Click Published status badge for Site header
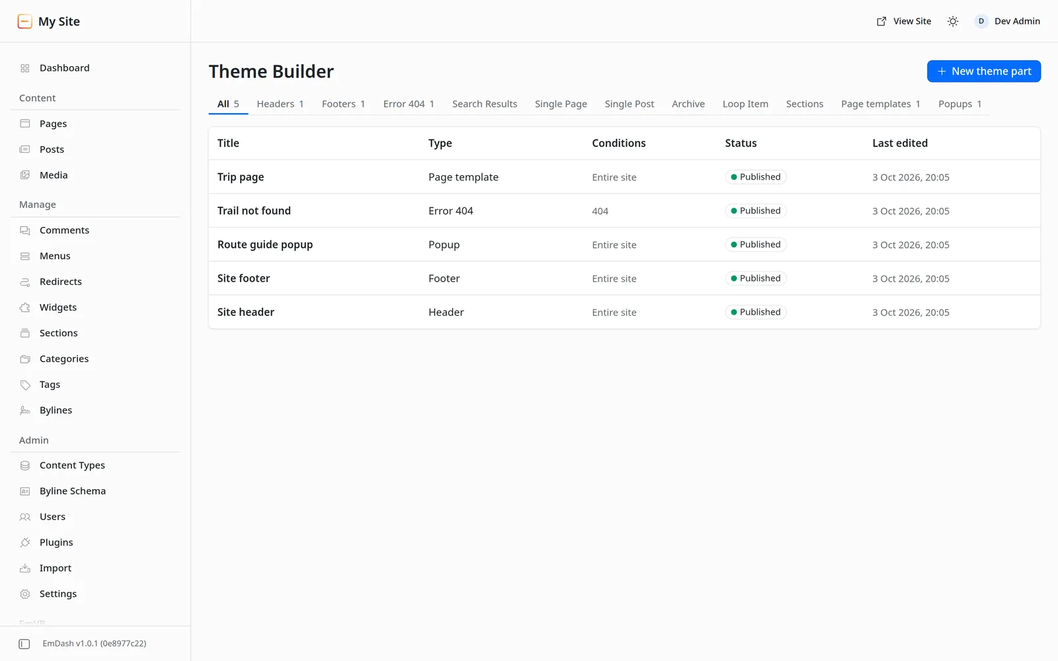1058x661 pixels. pos(756,312)
